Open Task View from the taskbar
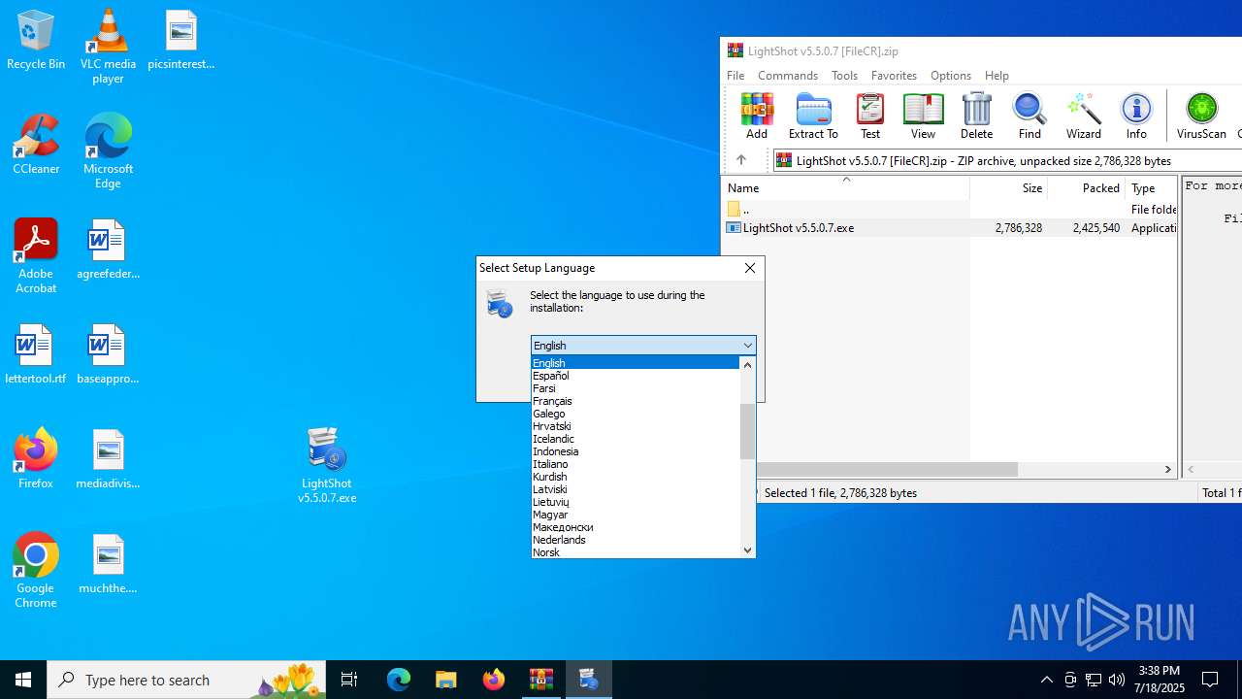 click(349, 680)
